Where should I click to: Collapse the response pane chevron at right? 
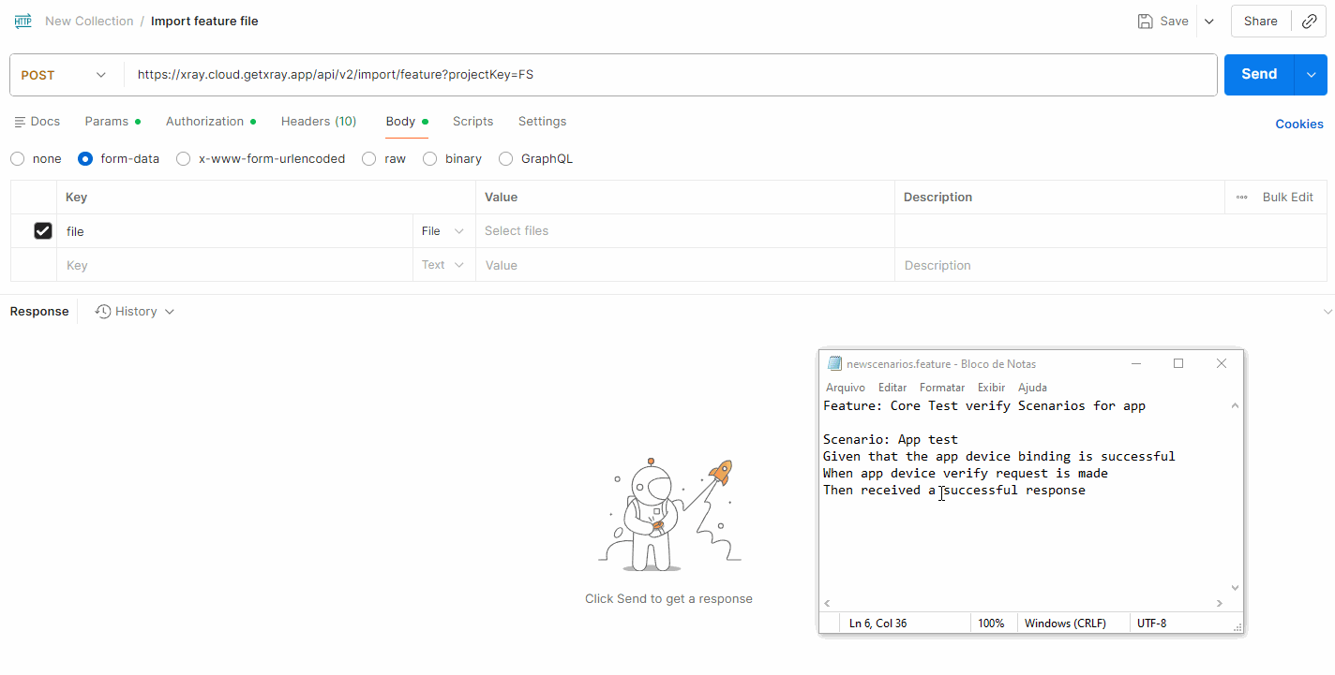[x=1327, y=312]
